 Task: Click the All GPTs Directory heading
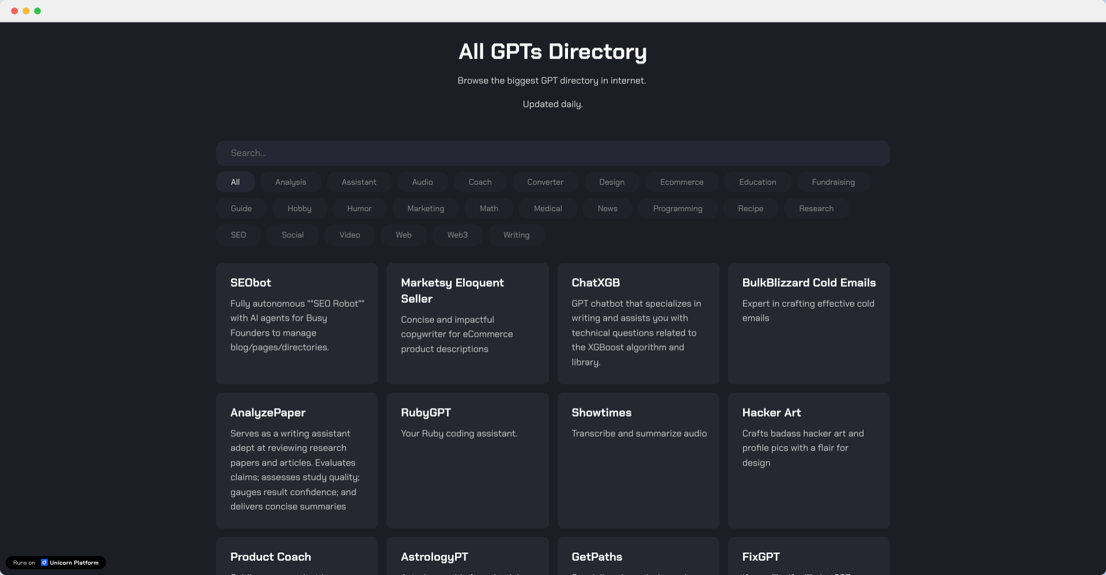552,52
